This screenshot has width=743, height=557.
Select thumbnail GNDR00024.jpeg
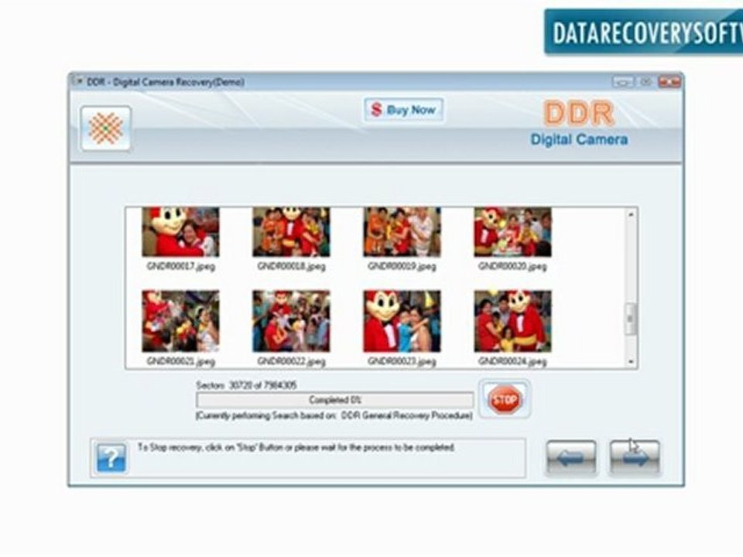coord(512,321)
